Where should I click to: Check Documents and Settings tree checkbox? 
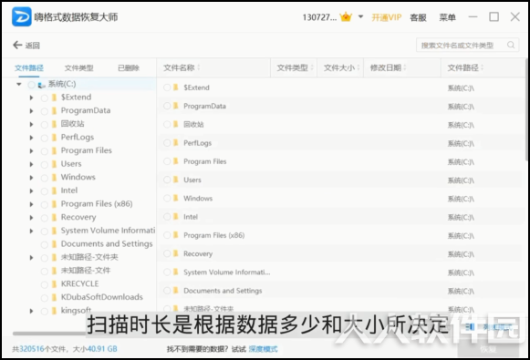[45, 244]
